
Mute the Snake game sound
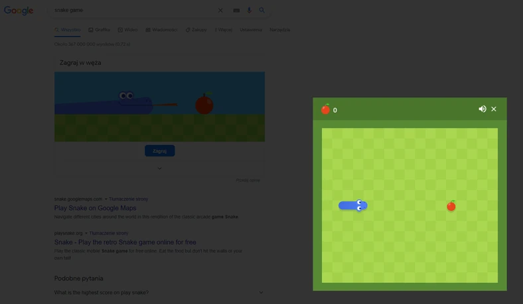tap(483, 109)
